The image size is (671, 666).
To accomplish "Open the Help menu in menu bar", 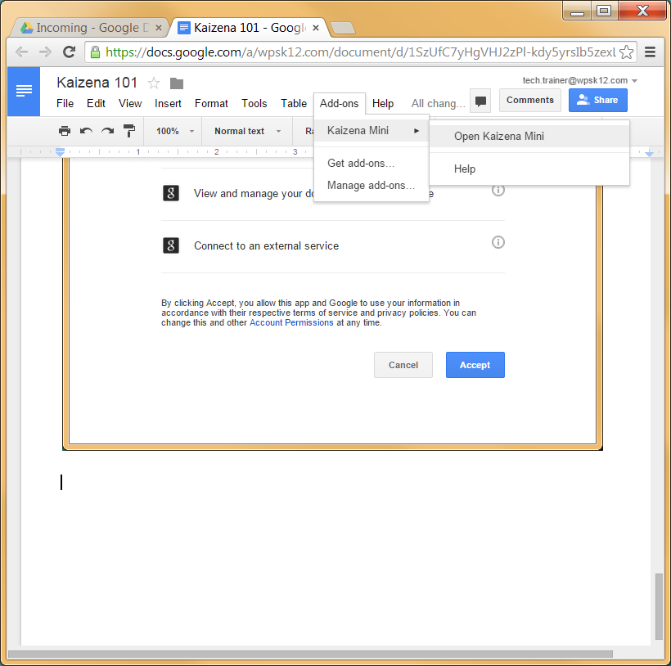I will pyautogui.click(x=383, y=104).
